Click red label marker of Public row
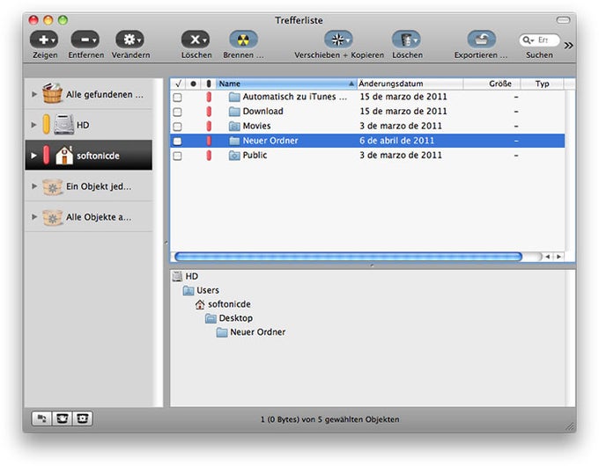The height and width of the screenshot is (466, 599). click(x=209, y=156)
